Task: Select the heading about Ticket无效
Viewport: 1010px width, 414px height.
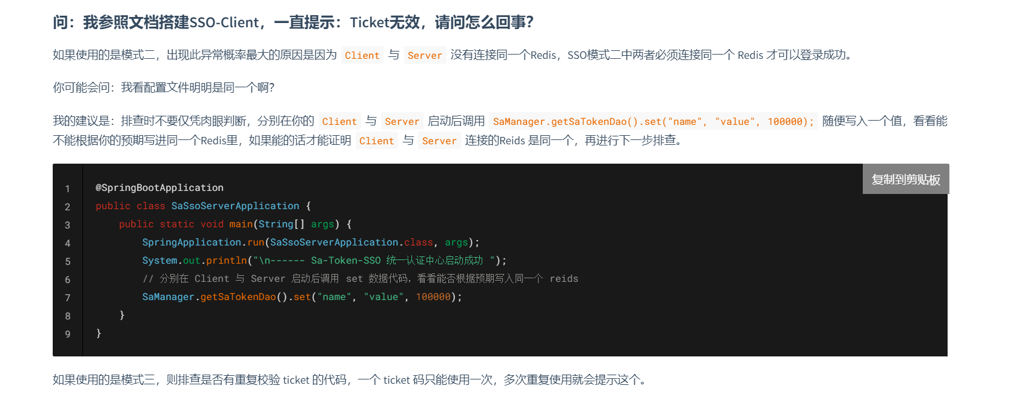Action: tap(293, 22)
